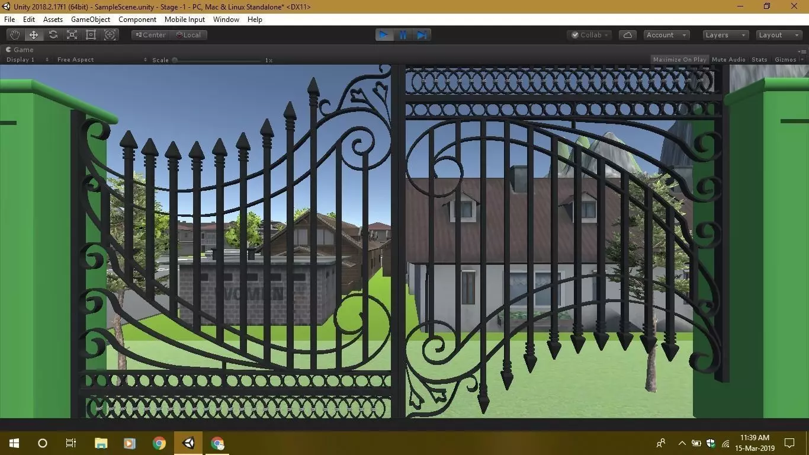Open the Edit menu
Screen dimensions: 809x455
[x=29, y=20]
